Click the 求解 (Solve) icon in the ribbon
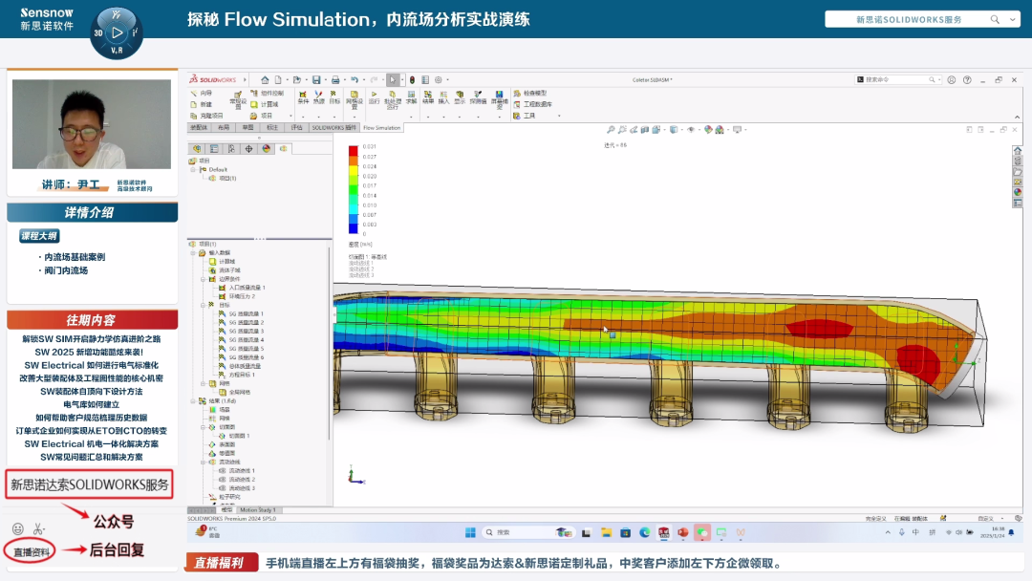 coord(411,97)
